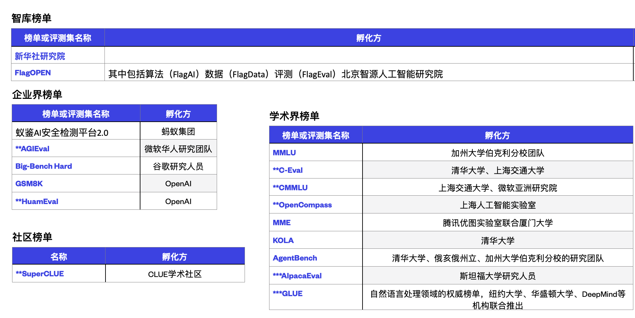The height and width of the screenshot is (318, 635).
Task: Click OpenAI in the **HuamEval row
Action: (x=178, y=201)
